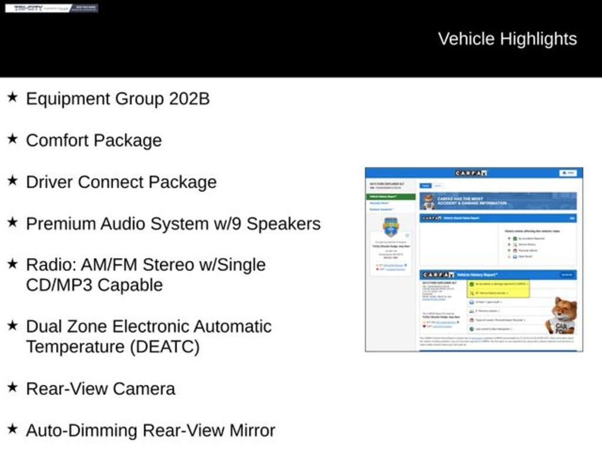Click the star bullet beside Comfort Package
This screenshot has width=602, height=451.
[12, 139]
